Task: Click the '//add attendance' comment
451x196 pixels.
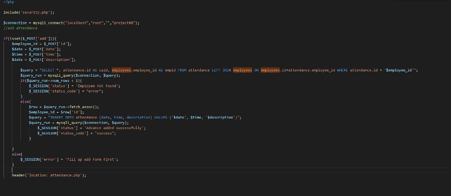Action: [20, 28]
